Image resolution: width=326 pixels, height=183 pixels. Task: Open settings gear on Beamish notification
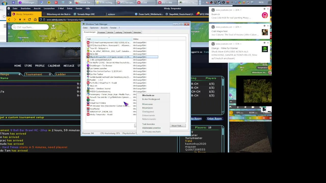tap(264, 9)
